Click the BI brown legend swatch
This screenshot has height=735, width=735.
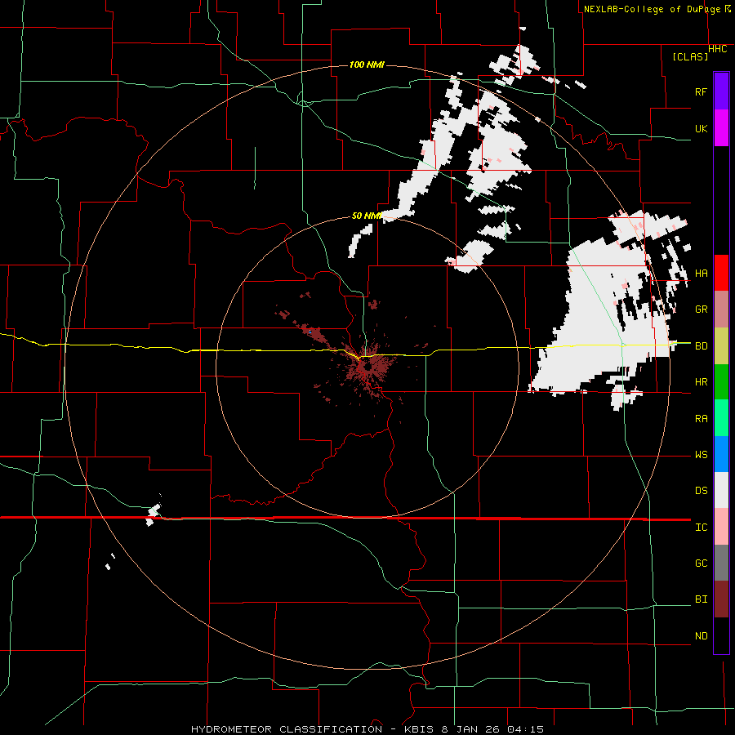(x=721, y=599)
